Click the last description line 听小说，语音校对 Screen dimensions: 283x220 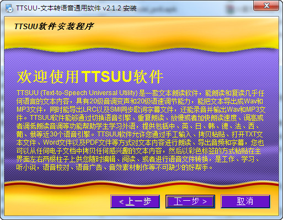(x=115, y=167)
